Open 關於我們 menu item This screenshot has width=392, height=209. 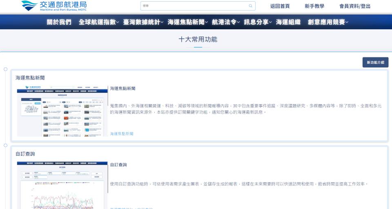(x=59, y=22)
